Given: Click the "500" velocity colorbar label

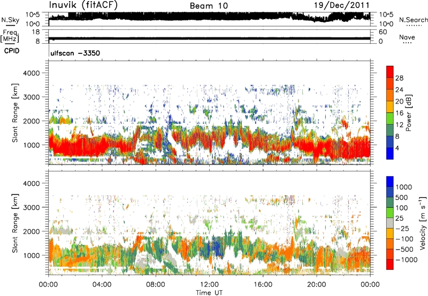Looking at the screenshot, I should (402, 197).
